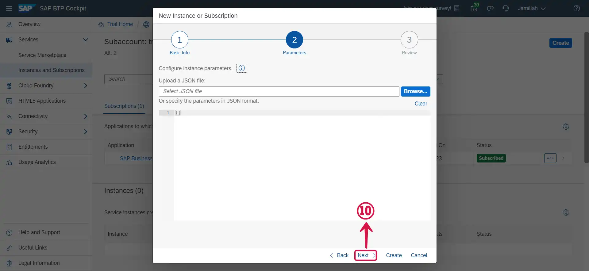Go Back to previous wizard step

pos(339,255)
